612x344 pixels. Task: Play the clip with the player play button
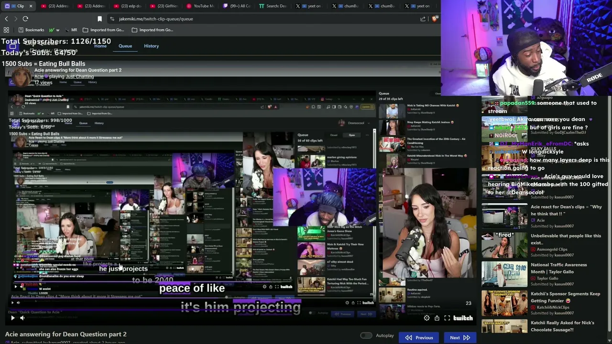13,318
